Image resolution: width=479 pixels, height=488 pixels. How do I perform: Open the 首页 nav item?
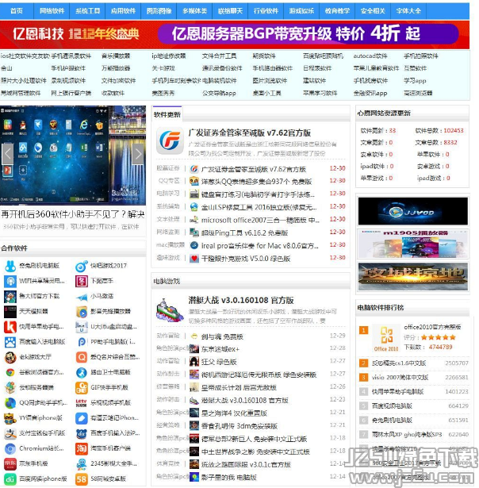pos(17,11)
